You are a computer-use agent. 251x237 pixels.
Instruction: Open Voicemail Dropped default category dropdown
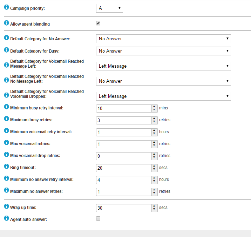pos(163,96)
